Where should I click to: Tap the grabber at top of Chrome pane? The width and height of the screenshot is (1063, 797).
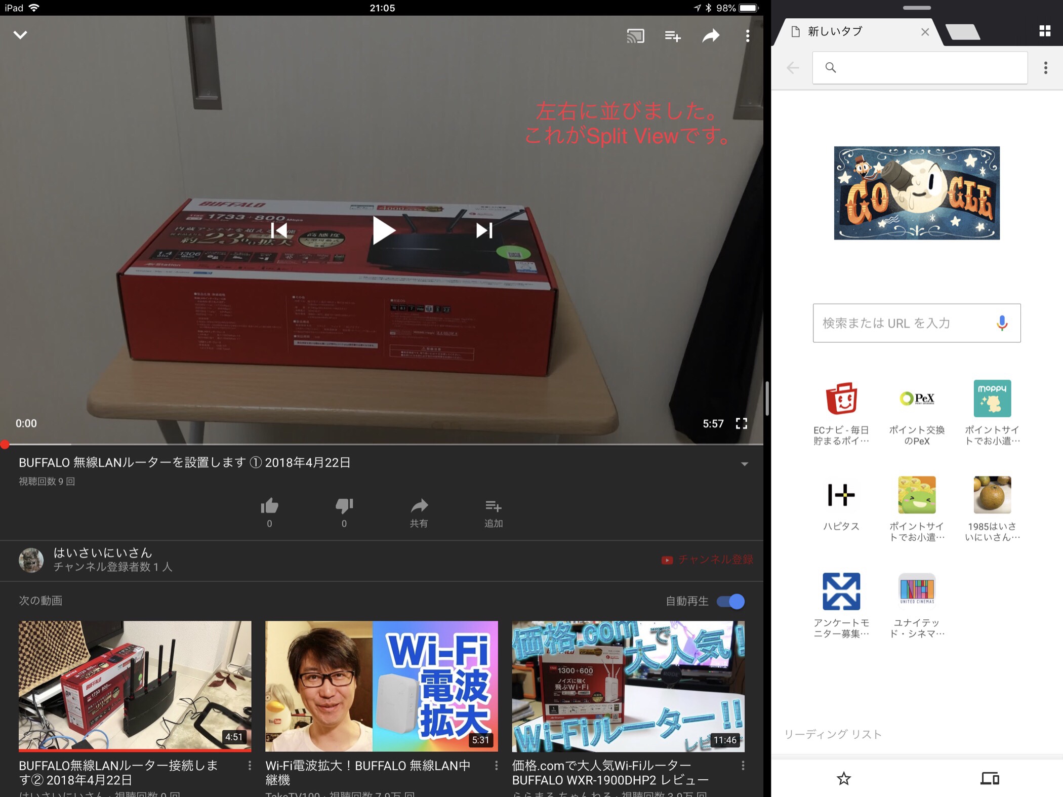click(x=917, y=8)
